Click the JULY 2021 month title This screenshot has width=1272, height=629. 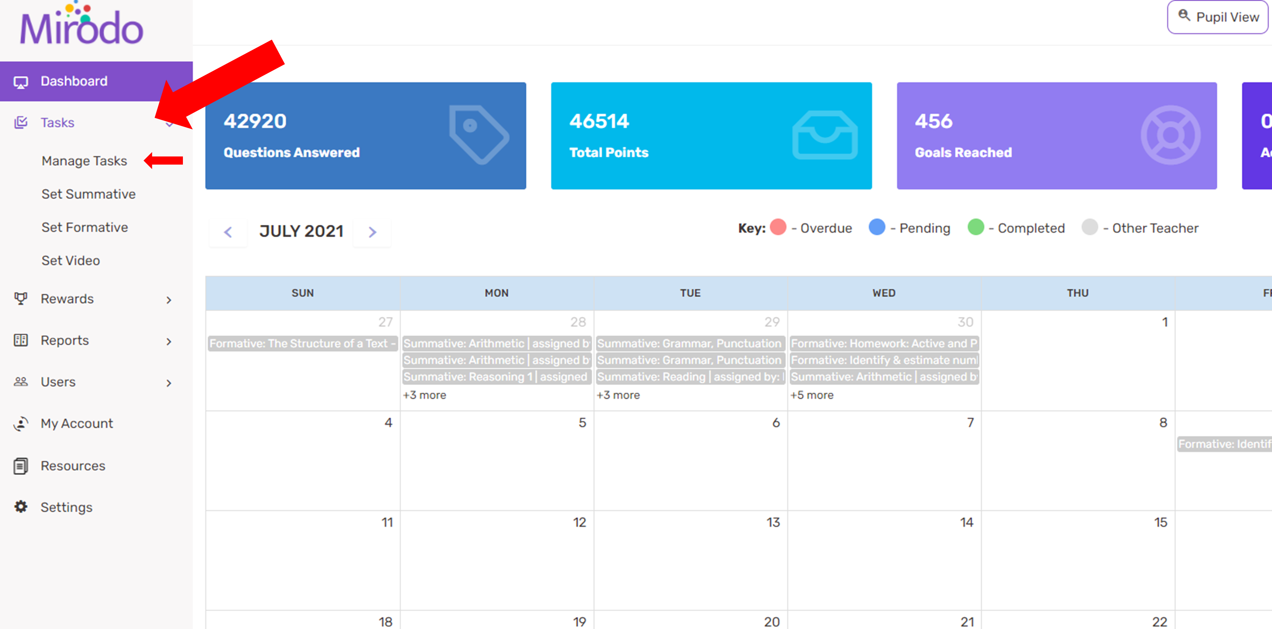(x=301, y=231)
